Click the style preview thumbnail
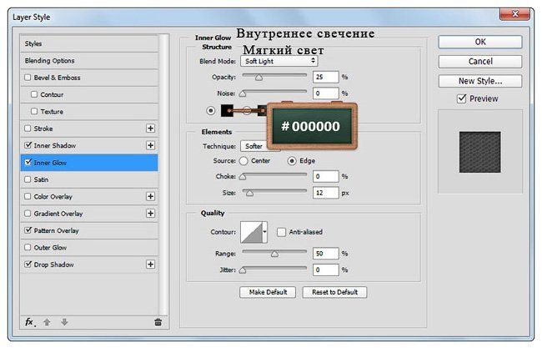 click(479, 152)
